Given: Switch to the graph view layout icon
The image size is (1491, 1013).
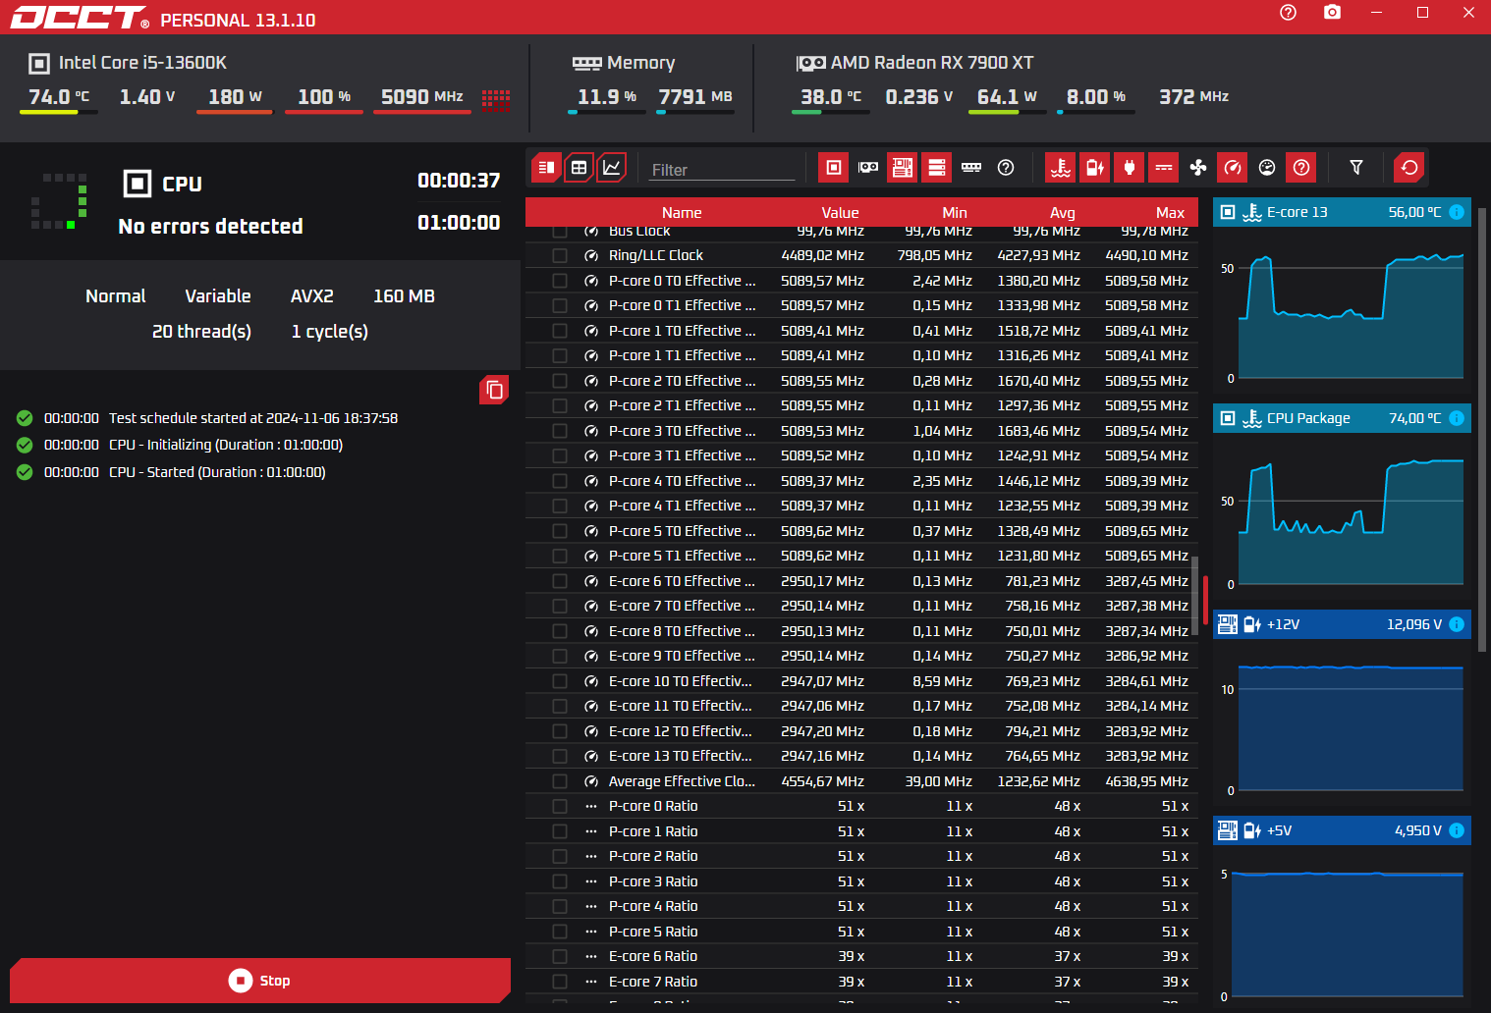Looking at the screenshot, I should (612, 168).
